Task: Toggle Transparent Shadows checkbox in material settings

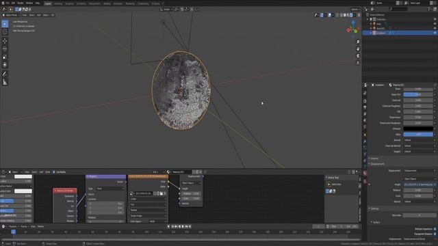Action: (x=435, y=234)
